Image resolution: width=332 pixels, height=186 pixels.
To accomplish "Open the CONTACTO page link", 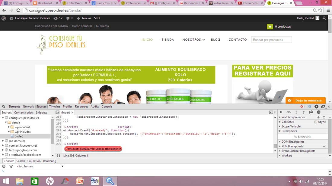I will click(238, 40).
